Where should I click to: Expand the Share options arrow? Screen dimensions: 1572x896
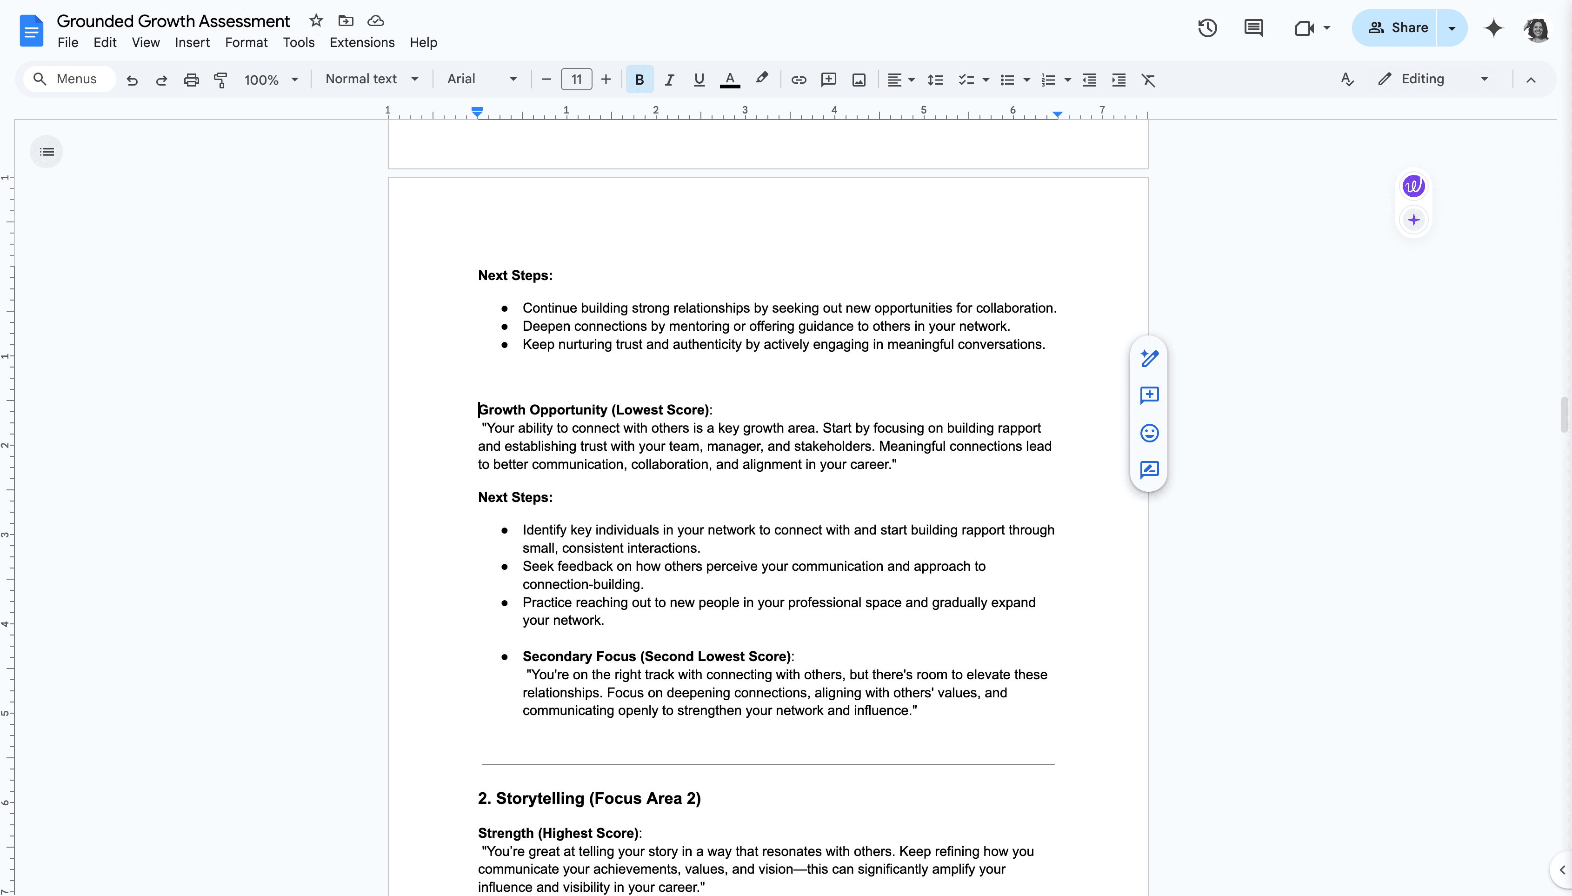1452,28
